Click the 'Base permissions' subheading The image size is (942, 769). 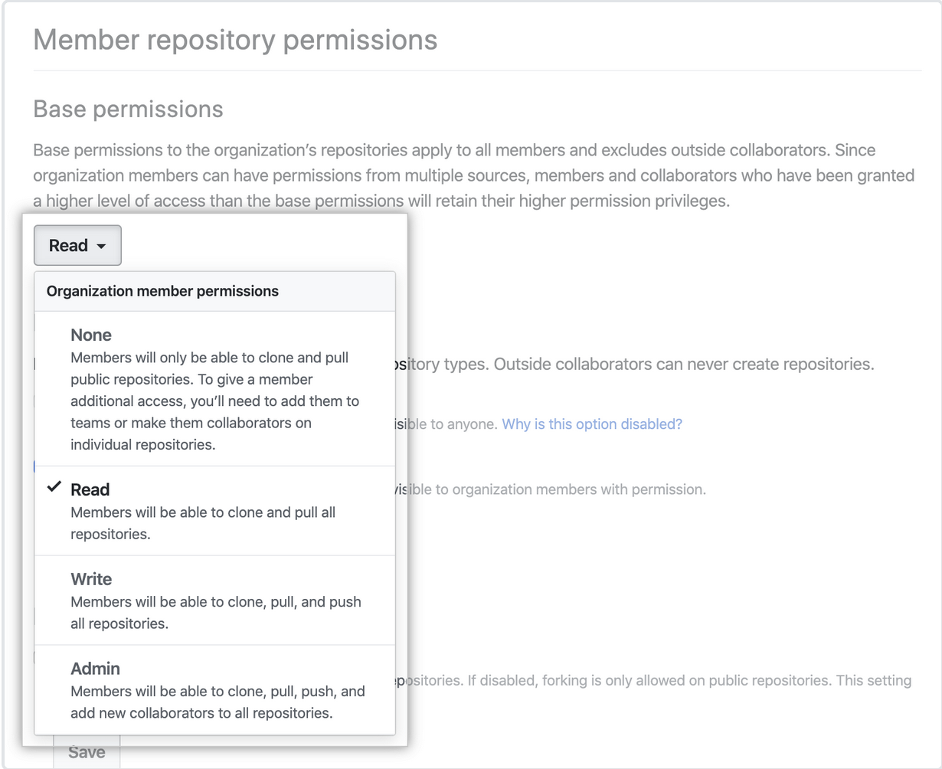(128, 109)
